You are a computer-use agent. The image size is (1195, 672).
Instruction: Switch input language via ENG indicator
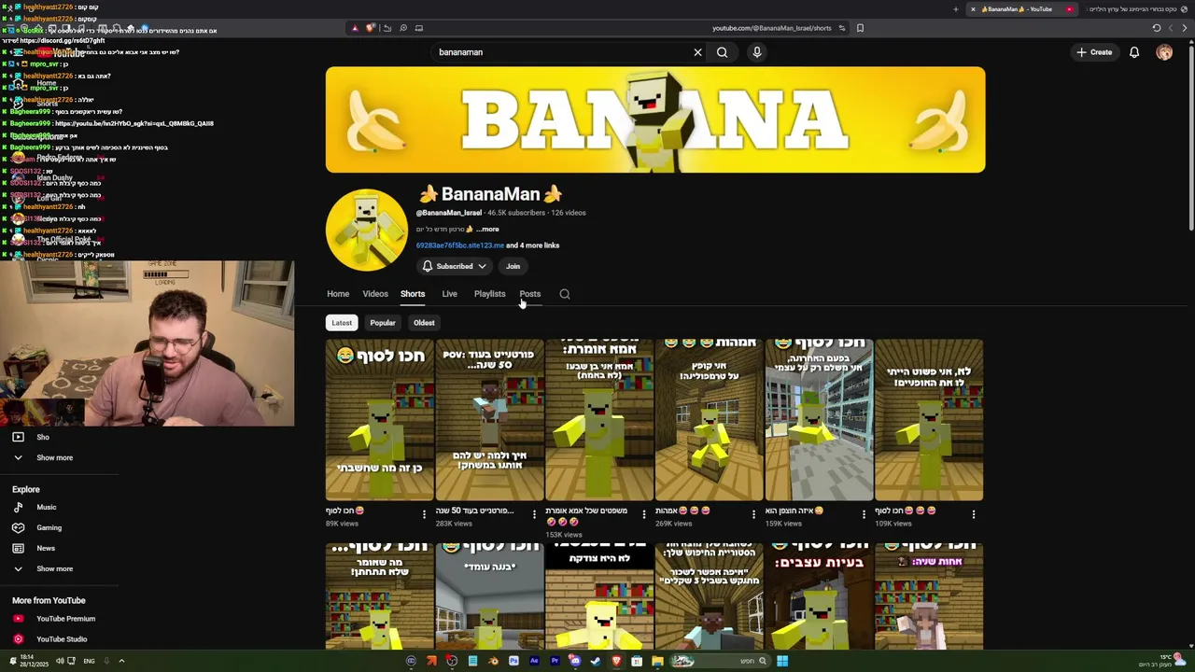[x=89, y=661]
